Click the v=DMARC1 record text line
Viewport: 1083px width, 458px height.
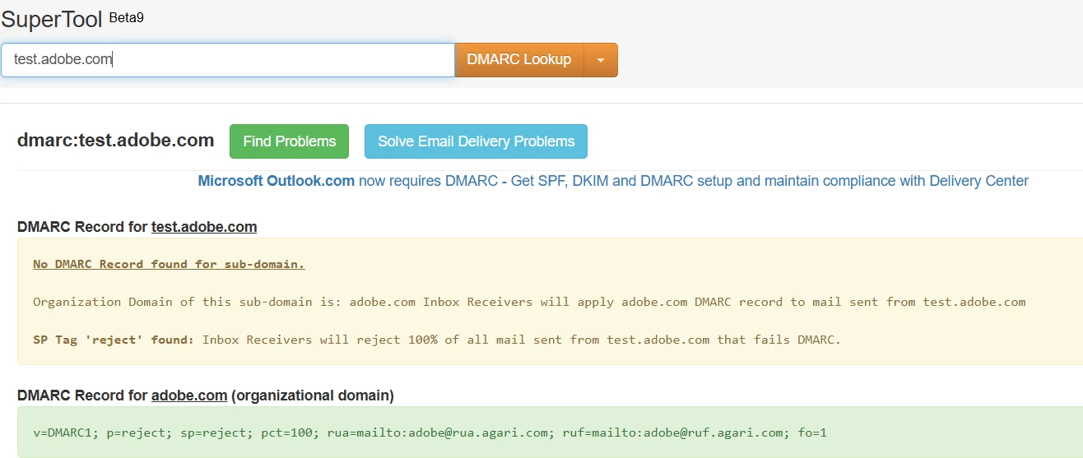430,433
